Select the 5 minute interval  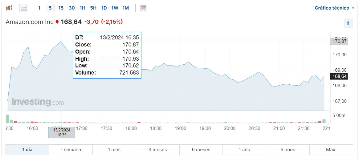pyautogui.click(x=50, y=8)
